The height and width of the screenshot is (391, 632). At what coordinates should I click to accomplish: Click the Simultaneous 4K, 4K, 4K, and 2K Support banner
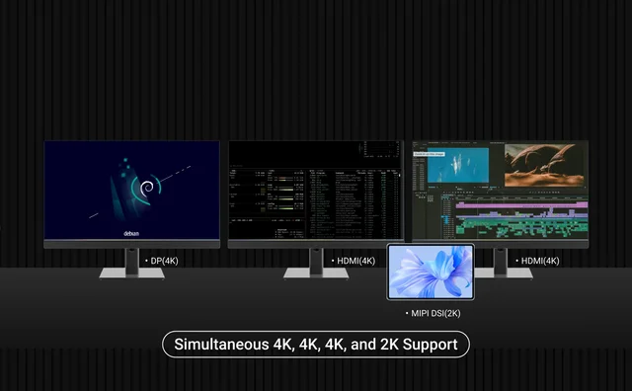click(x=316, y=345)
